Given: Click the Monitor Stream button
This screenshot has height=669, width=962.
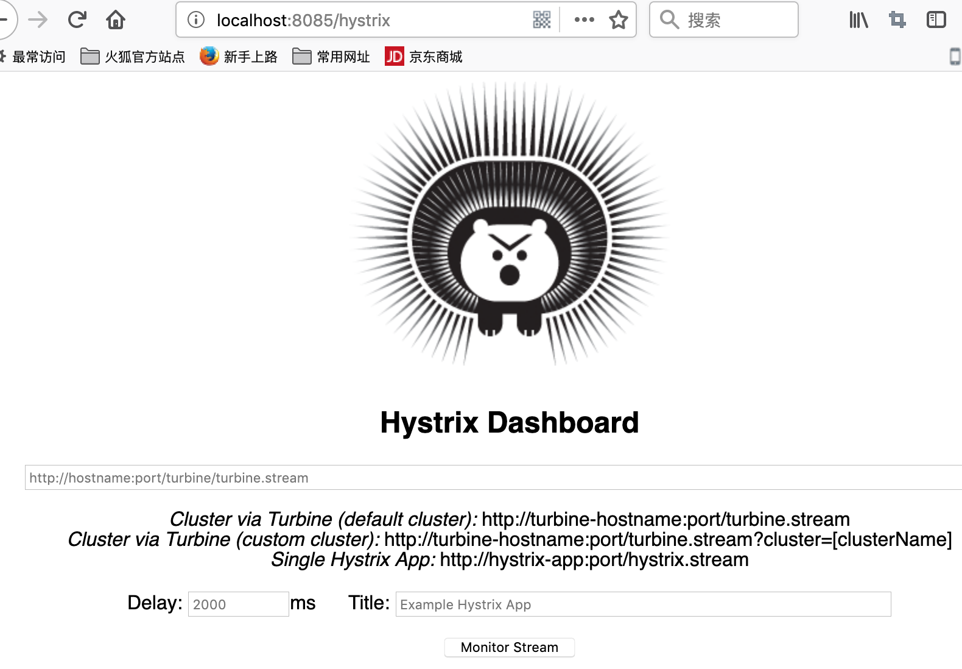Looking at the screenshot, I should pyautogui.click(x=509, y=647).
